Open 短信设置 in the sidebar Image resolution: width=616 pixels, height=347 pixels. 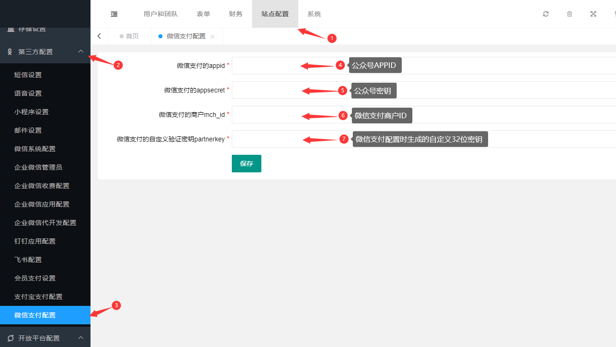coord(28,75)
